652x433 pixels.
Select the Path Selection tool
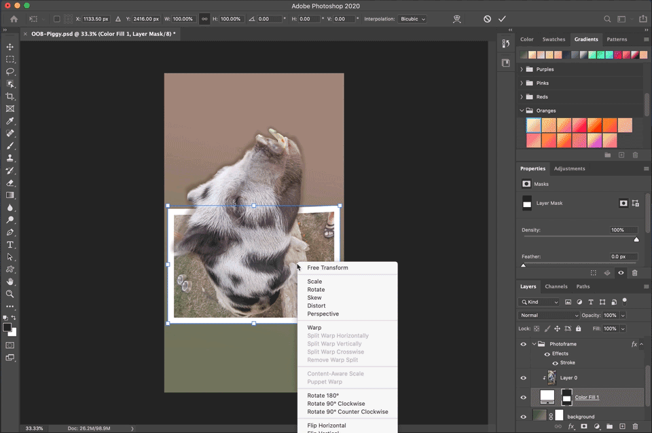10,257
